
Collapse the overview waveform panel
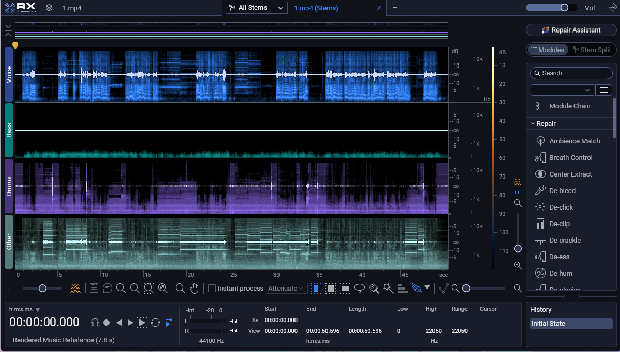point(8,30)
